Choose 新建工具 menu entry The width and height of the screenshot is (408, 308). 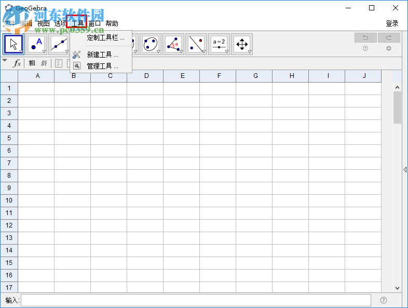tap(101, 55)
